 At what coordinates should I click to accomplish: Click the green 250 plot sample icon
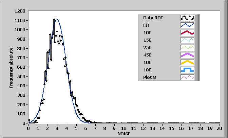pos(187,47)
